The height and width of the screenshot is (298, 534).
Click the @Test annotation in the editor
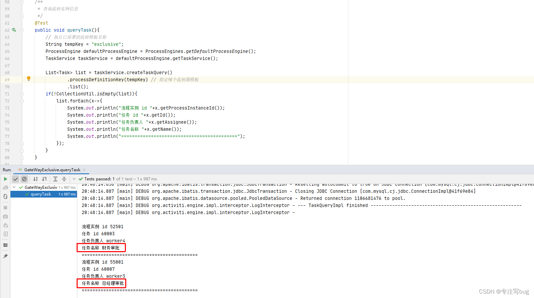(42, 23)
